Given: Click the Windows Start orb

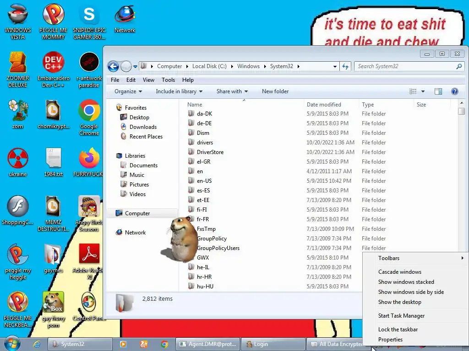Looking at the screenshot, I should [x=12, y=343].
